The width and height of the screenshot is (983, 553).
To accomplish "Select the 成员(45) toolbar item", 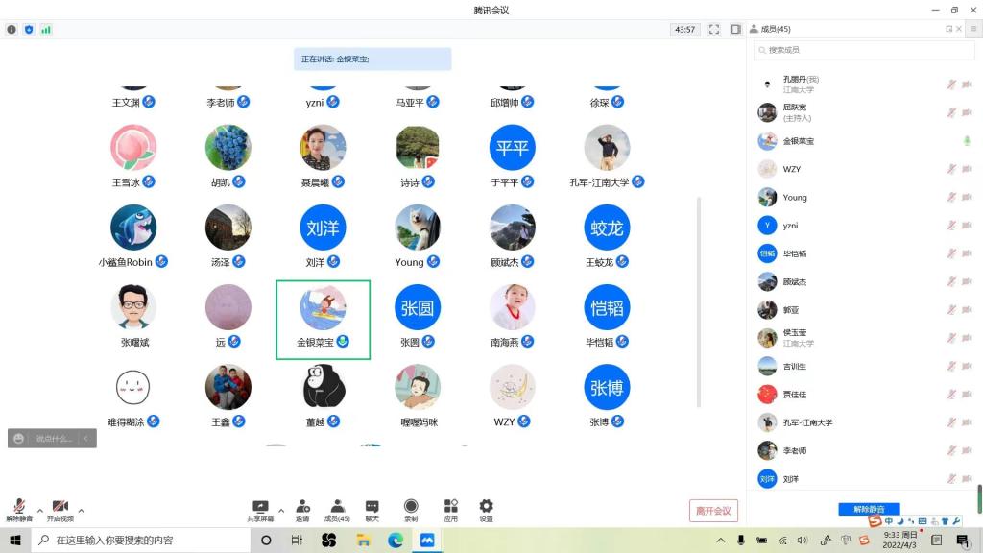I will (337, 510).
